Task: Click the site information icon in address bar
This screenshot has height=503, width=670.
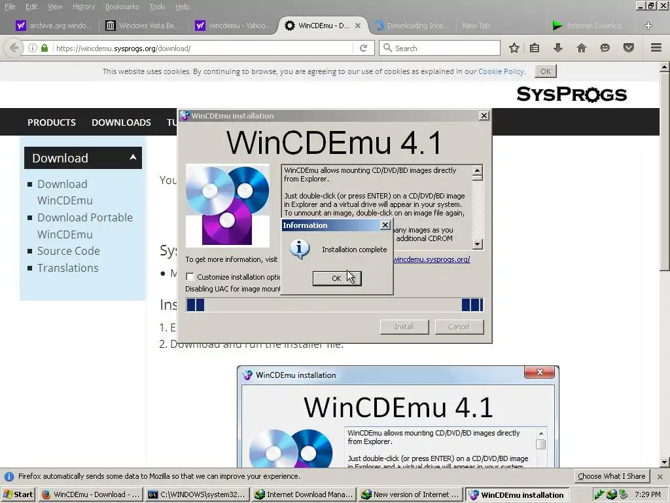Action: (33, 48)
